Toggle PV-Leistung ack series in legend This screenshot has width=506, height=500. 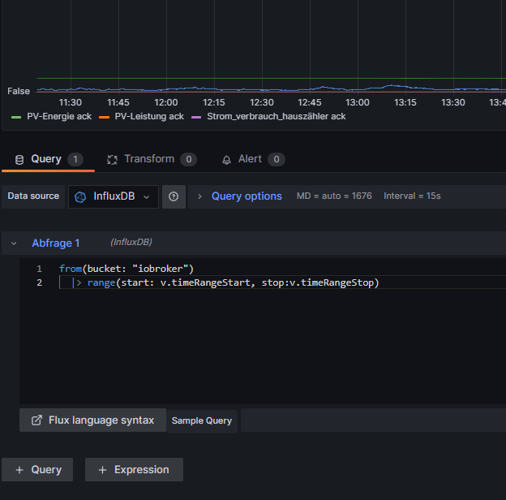tap(149, 117)
